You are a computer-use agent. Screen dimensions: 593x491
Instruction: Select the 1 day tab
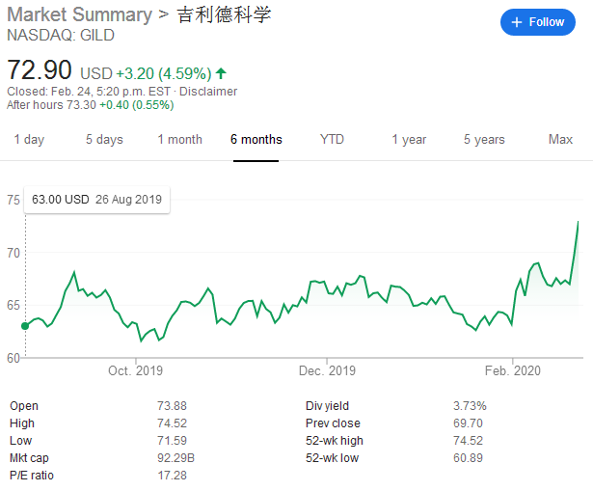pyautogui.click(x=29, y=140)
